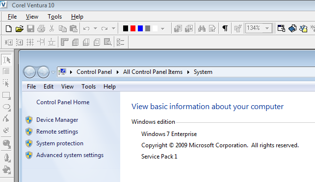Expand arrow after Control Panel breadcrumb

pos(118,72)
